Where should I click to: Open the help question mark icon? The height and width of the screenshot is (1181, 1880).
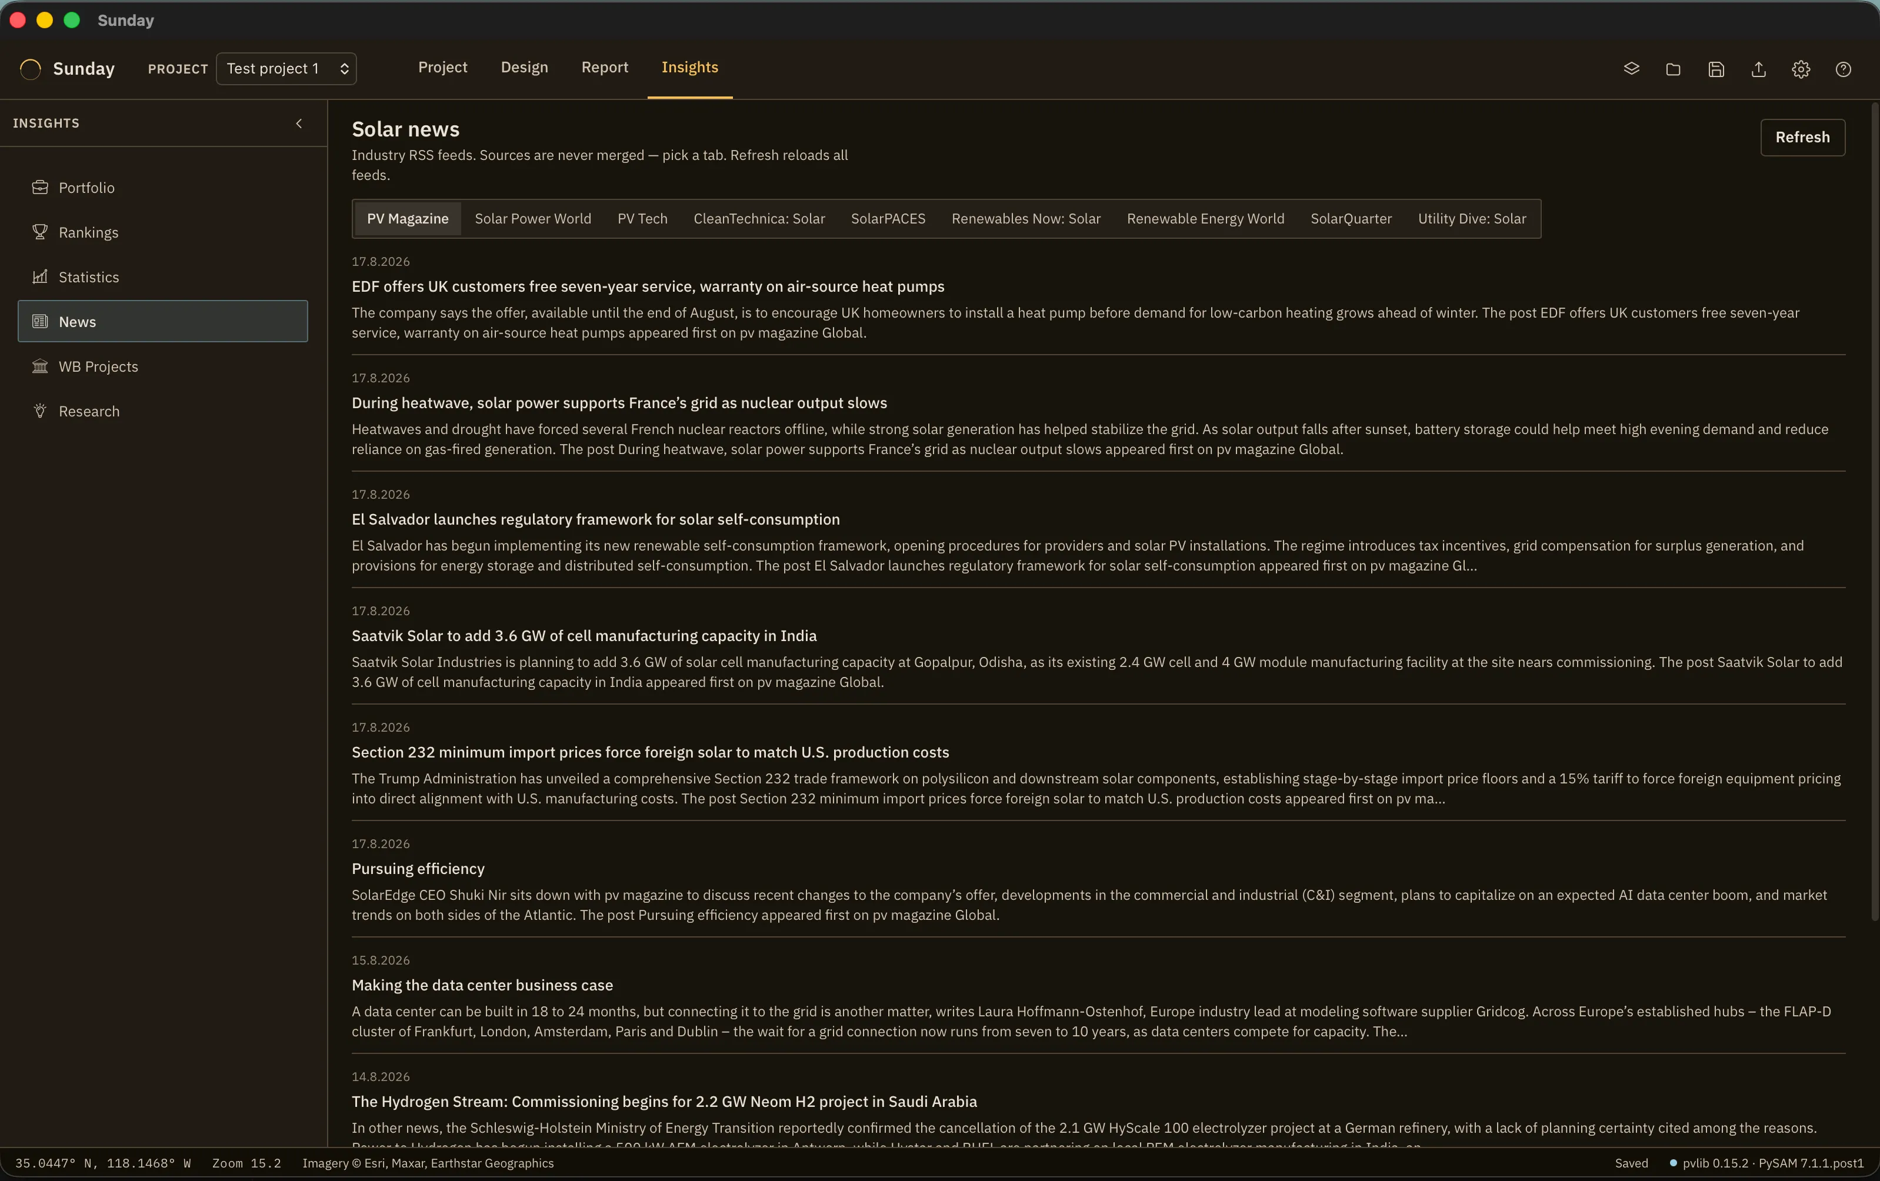(x=1844, y=69)
